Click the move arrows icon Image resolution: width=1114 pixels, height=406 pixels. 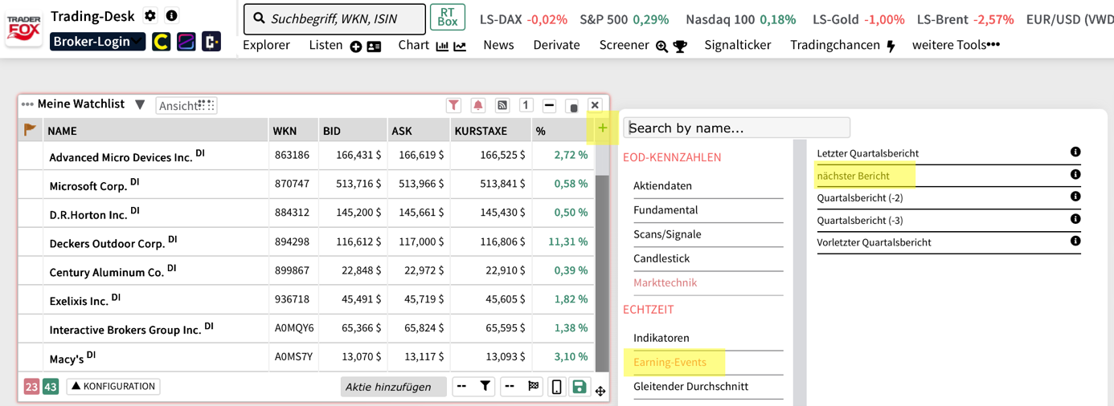click(600, 391)
